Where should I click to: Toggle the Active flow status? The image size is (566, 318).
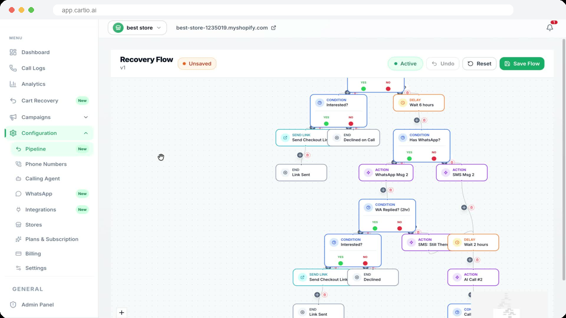tap(405, 64)
